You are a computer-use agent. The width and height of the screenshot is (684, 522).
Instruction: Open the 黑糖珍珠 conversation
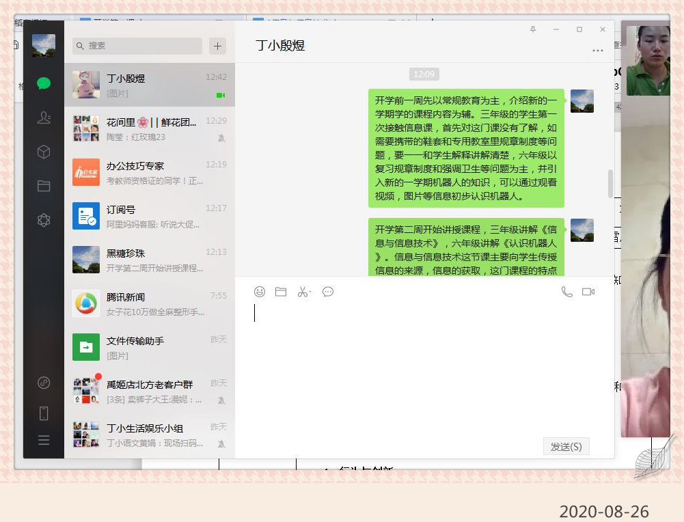(x=150, y=260)
